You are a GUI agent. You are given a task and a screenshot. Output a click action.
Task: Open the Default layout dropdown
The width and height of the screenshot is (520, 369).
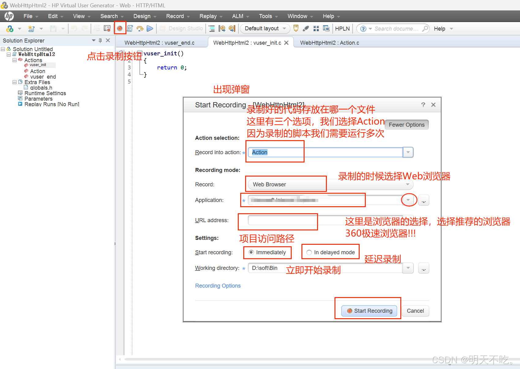click(284, 28)
